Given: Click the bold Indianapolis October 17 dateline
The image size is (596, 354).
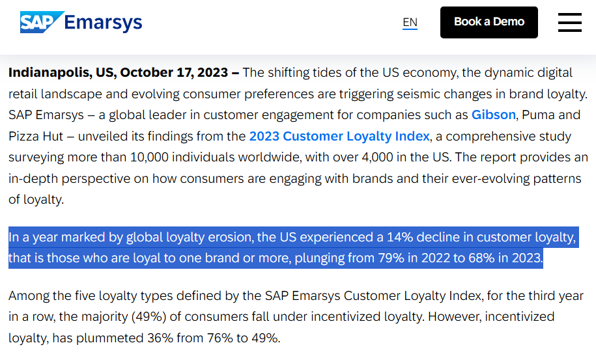Looking at the screenshot, I should point(124,72).
